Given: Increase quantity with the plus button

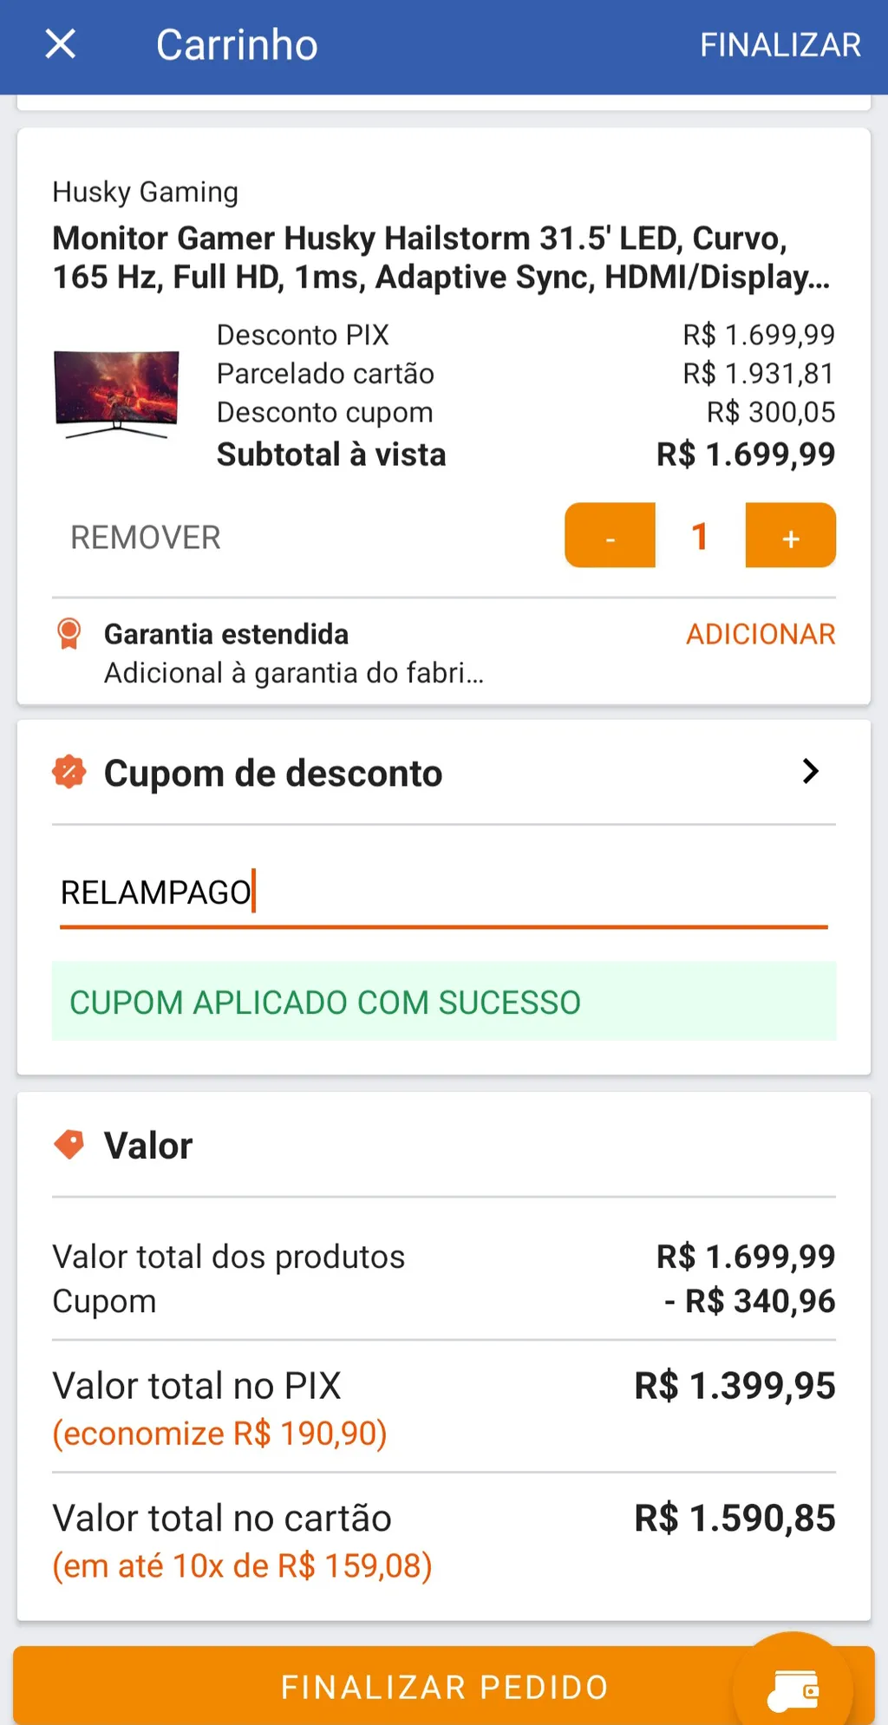Looking at the screenshot, I should [x=791, y=536].
